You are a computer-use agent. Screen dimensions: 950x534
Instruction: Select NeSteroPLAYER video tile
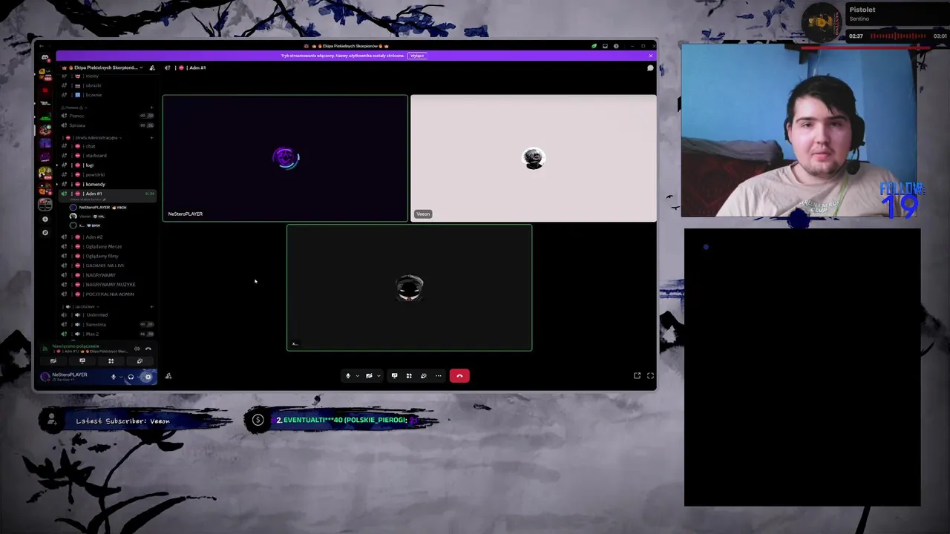click(285, 158)
